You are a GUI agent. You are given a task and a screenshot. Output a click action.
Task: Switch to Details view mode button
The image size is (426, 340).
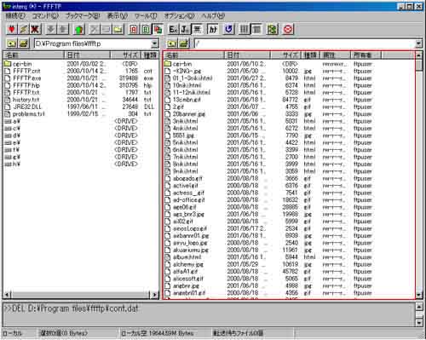256,29
